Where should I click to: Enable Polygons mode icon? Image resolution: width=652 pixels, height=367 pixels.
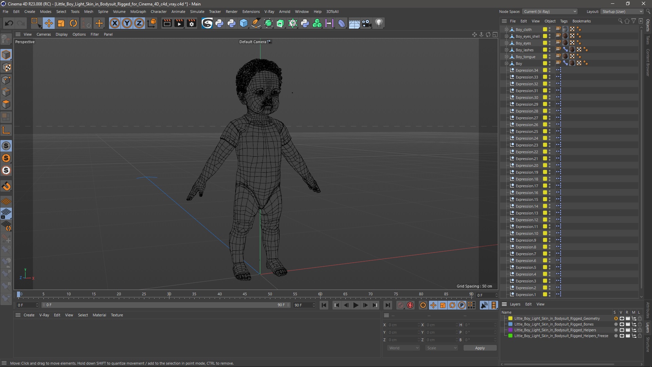point(6,104)
